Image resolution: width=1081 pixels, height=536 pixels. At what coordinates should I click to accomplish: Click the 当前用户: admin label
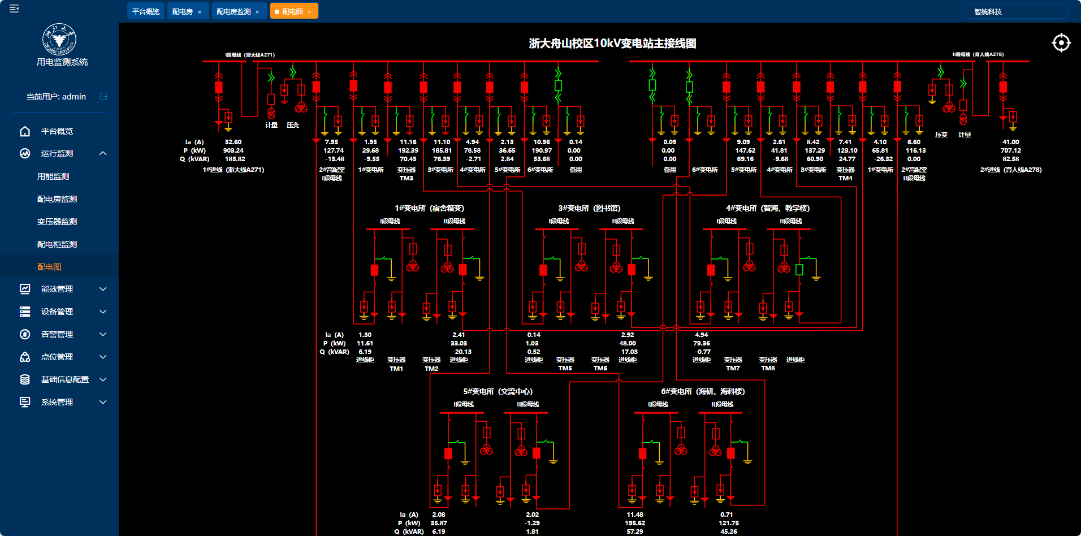click(56, 97)
